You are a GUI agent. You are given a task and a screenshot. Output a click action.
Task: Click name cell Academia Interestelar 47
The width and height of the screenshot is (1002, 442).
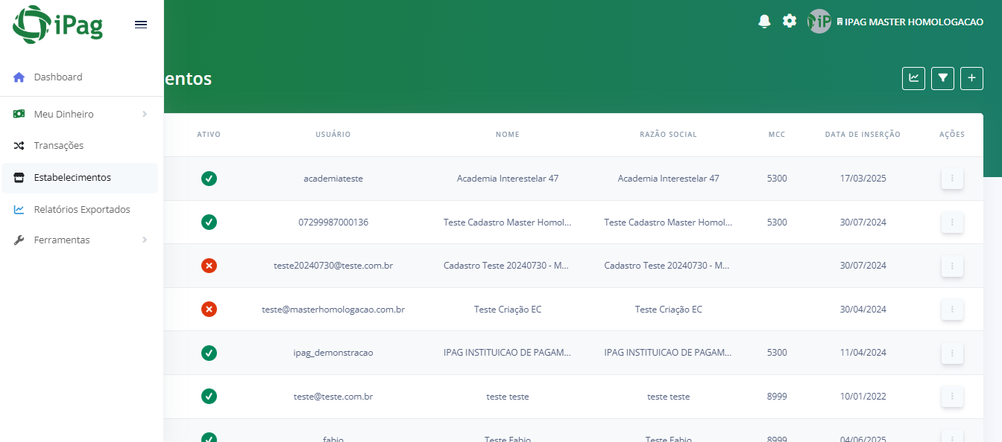[x=508, y=179]
